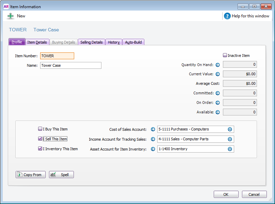Open the Income Account for Tracking Sales dropdown

[x=230, y=139]
